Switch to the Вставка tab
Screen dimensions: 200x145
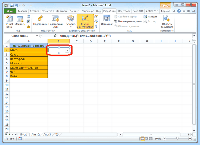click(34, 11)
